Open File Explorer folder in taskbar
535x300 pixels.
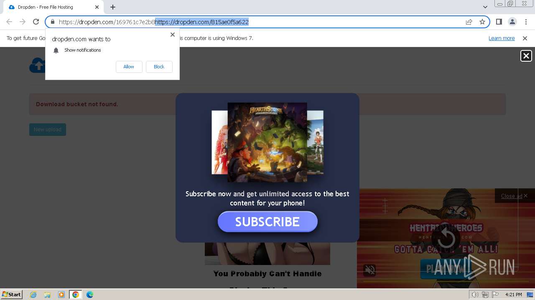point(47,295)
